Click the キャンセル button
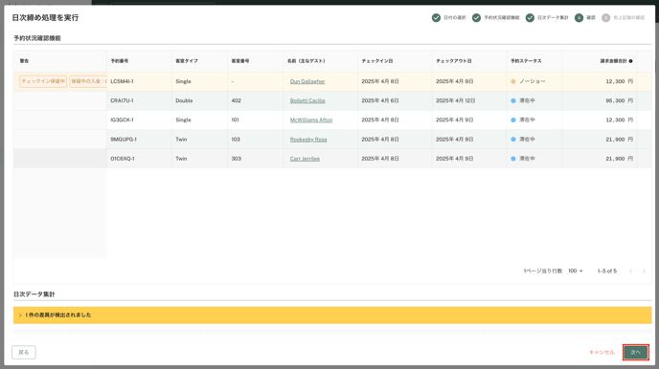The width and height of the screenshot is (659, 369). (x=602, y=352)
